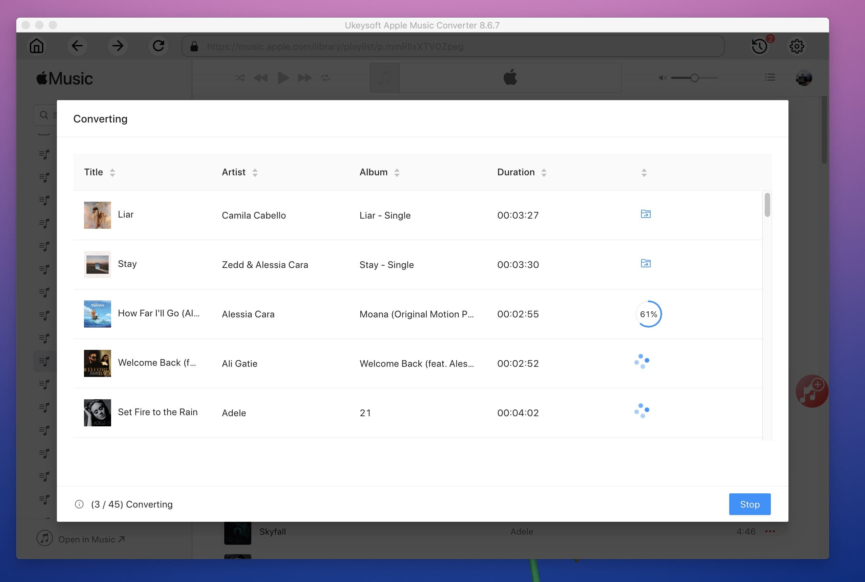Expand the Title sort column
The height and width of the screenshot is (582, 865).
tap(112, 172)
